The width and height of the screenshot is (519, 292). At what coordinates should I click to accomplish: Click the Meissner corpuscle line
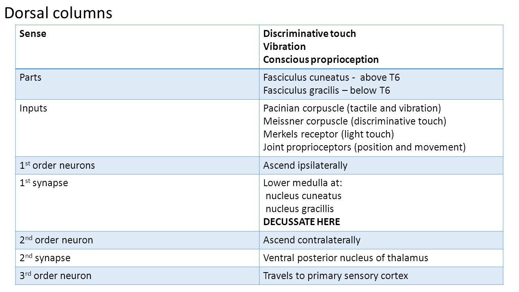(354, 121)
